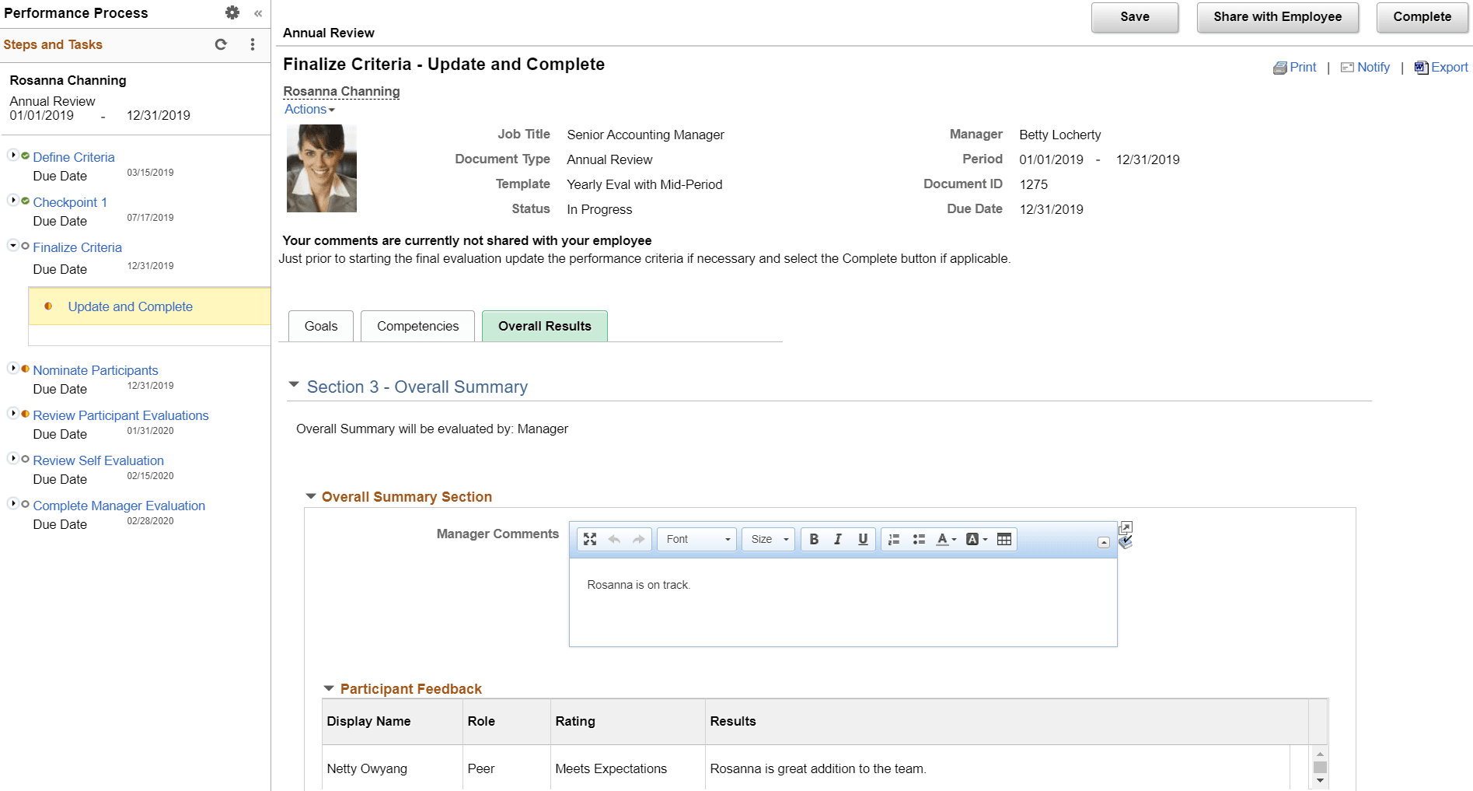Insert a table in Manager Comments
1473x791 pixels.
pos(1004,539)
